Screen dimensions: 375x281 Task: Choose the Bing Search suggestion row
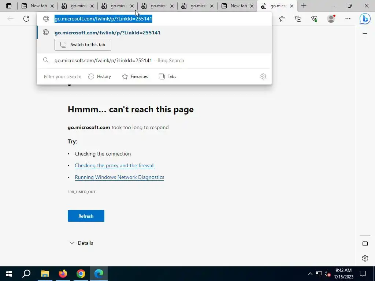(154, 60)
